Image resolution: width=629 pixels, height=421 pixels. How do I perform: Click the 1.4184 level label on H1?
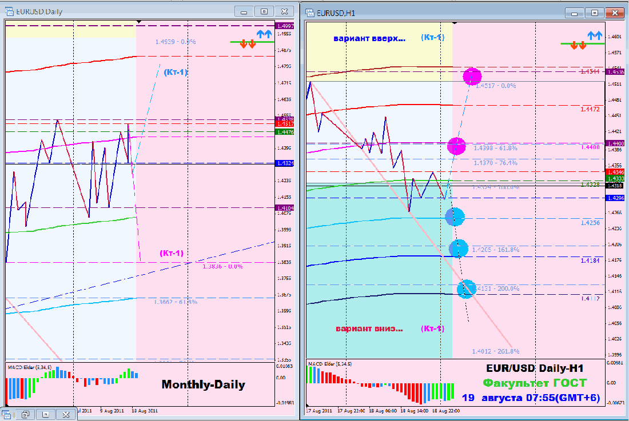point(590,261)
